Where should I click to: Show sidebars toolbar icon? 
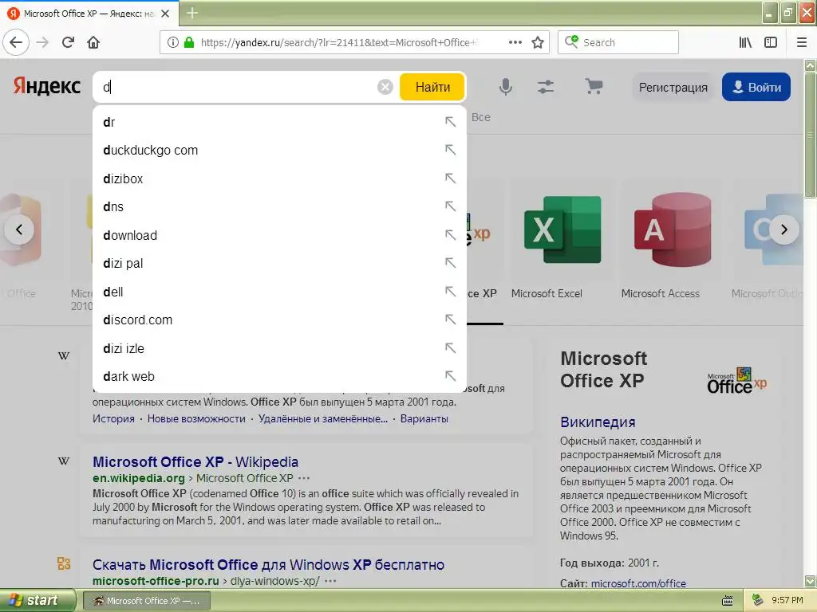(x=771, y=42)
